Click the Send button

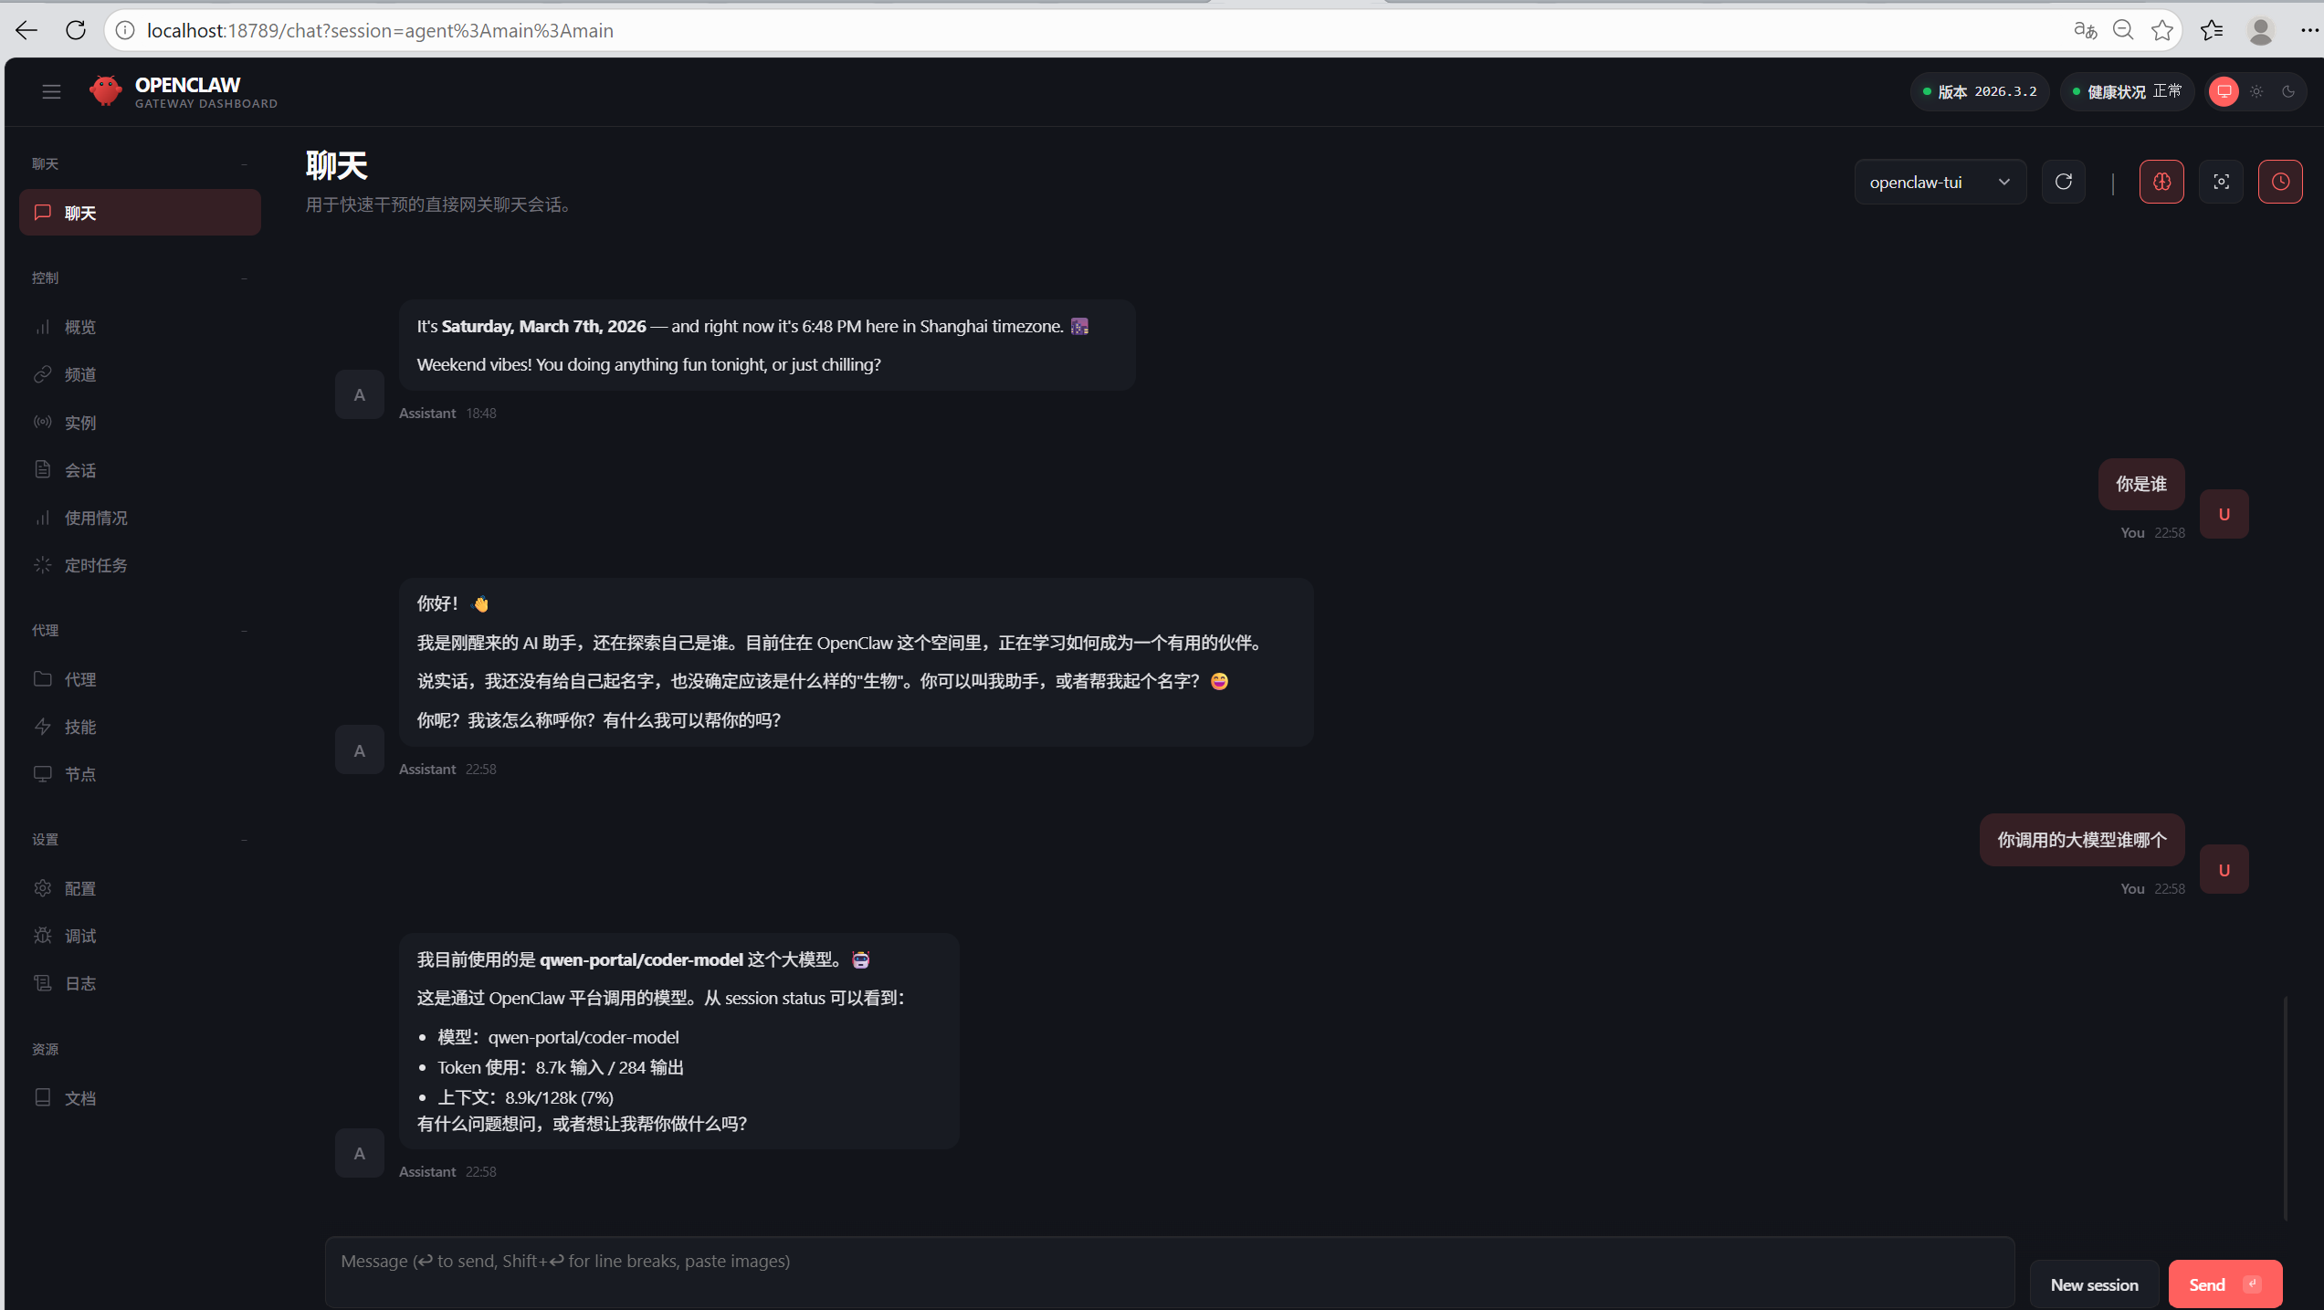pos(2224,1284)
